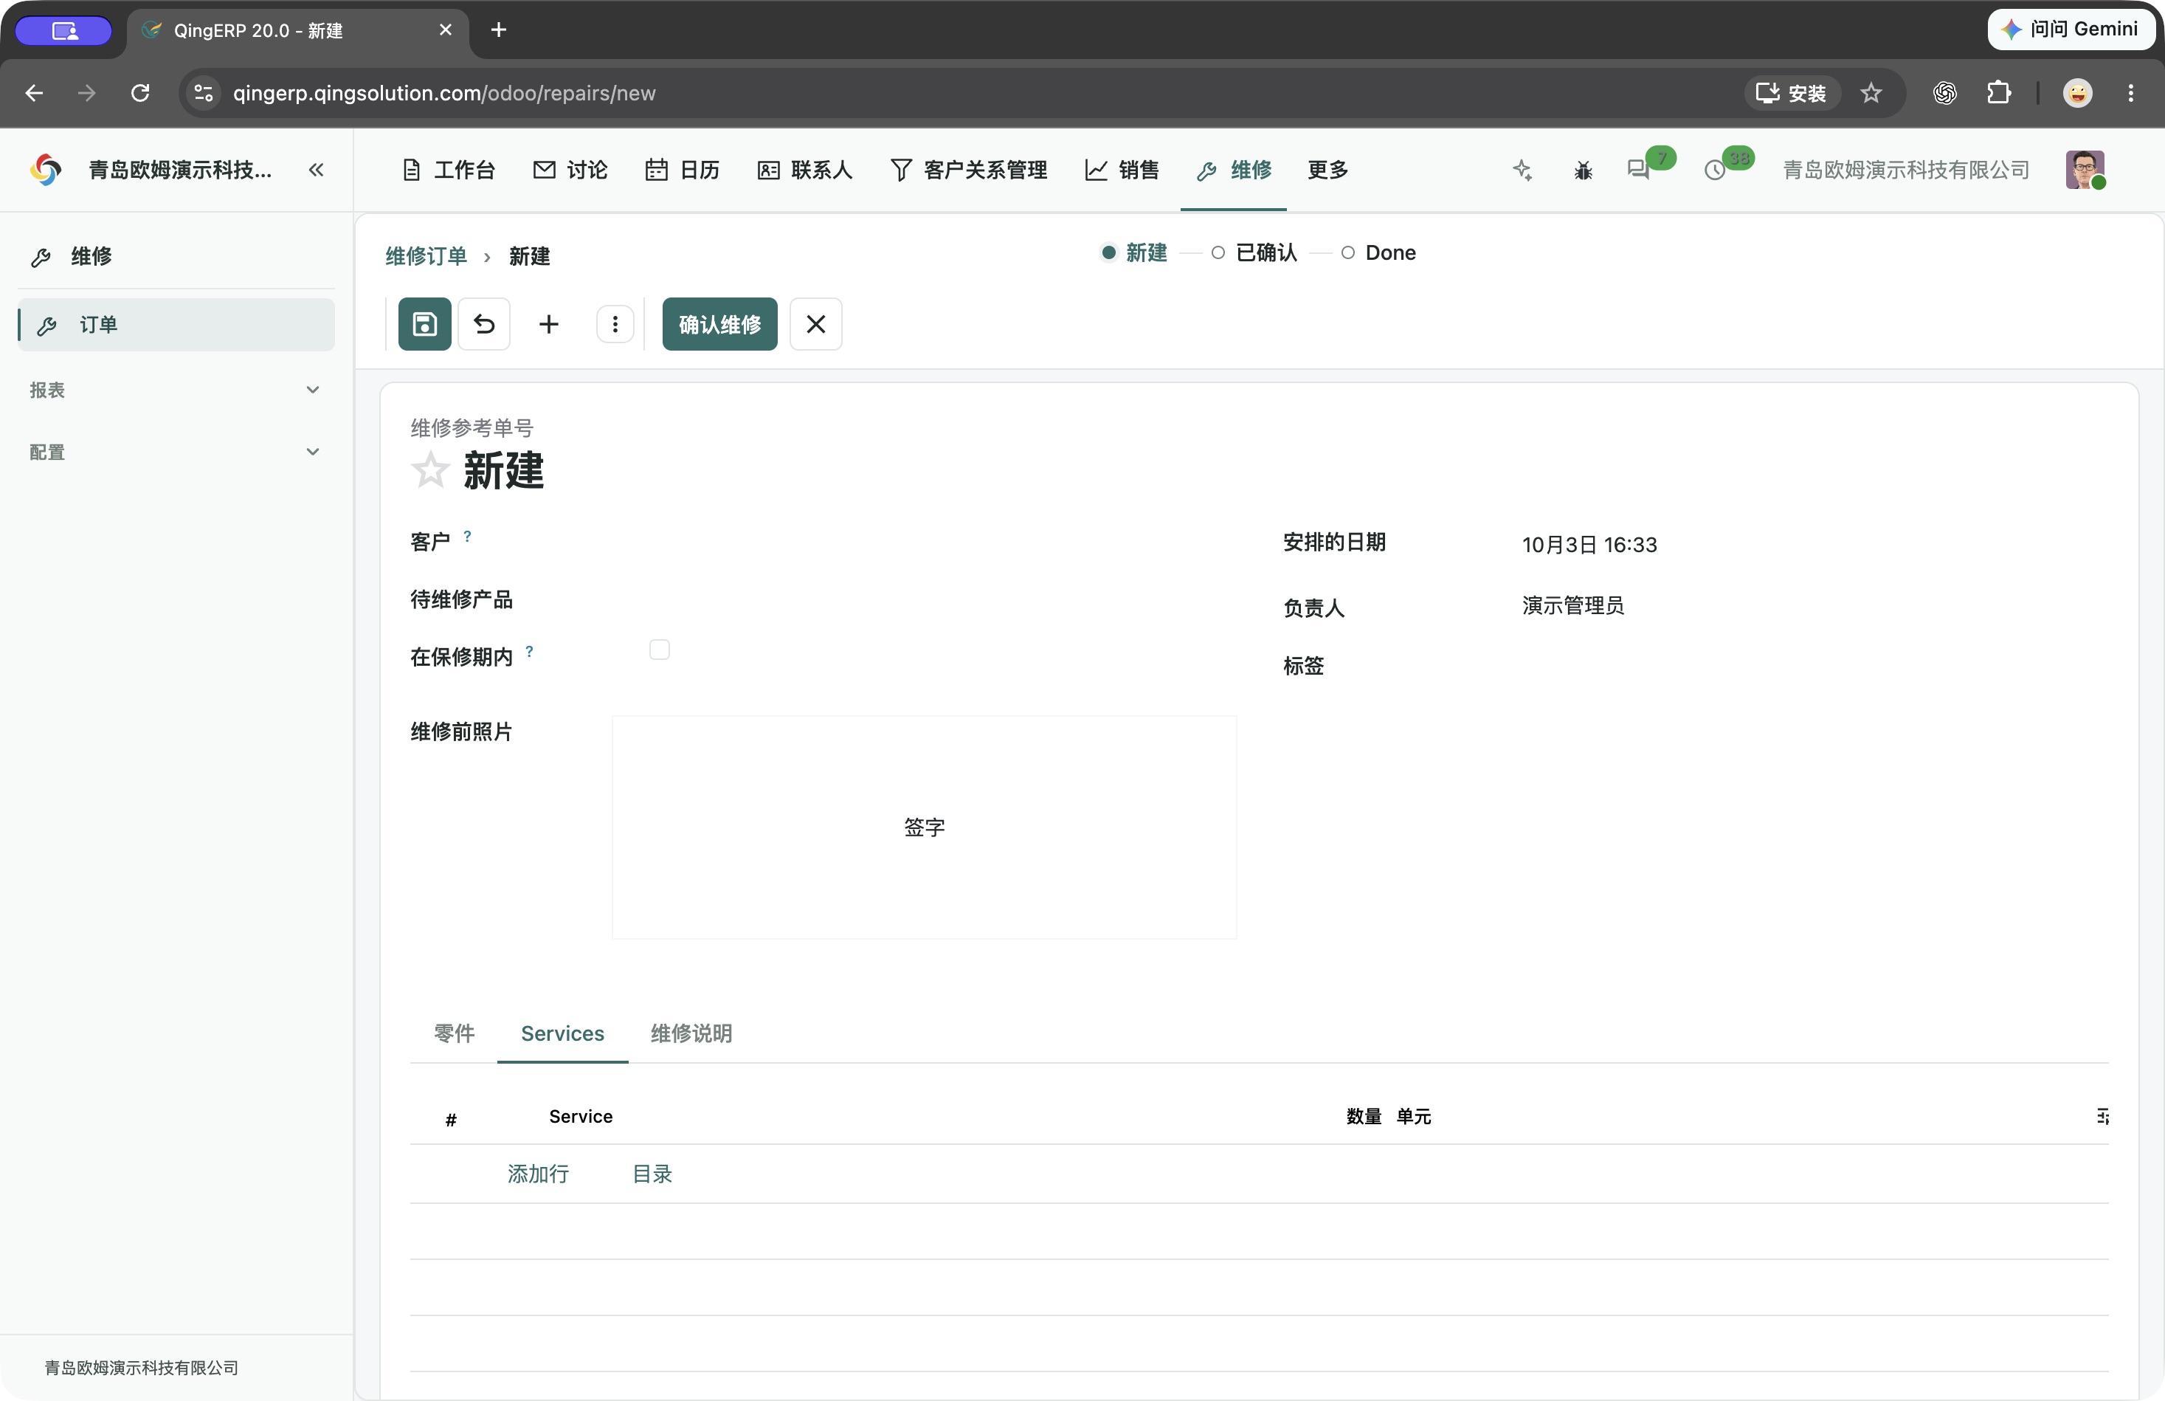
Task: Expand the 配置 sidebar section
Action: point(176,452)
